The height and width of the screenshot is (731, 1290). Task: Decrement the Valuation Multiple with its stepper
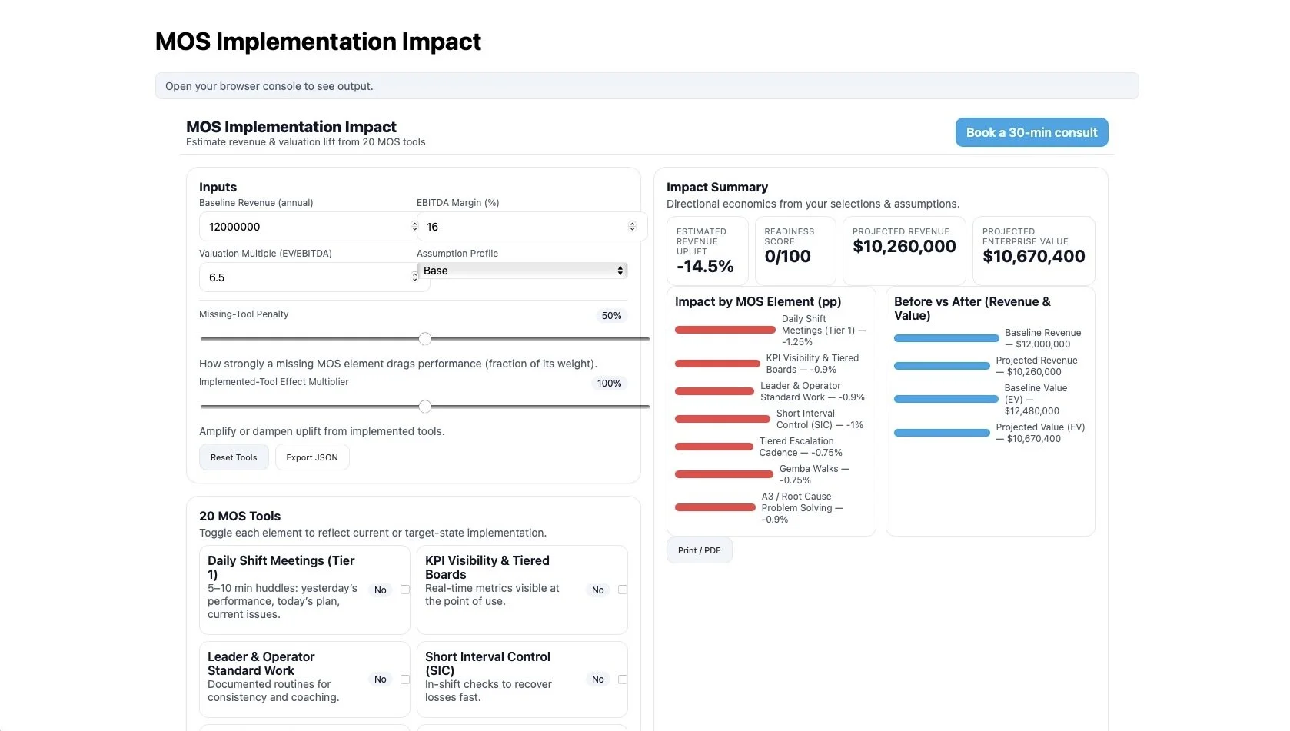point(415,281)
